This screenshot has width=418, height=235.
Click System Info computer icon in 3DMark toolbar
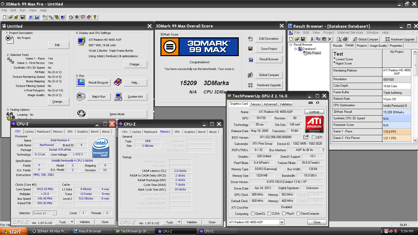tap(31, 17)
